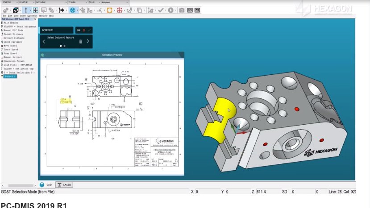The height and width of the screenshot is (208, 370).
Task: Switch to the LASER view tab
Action: 64,185
